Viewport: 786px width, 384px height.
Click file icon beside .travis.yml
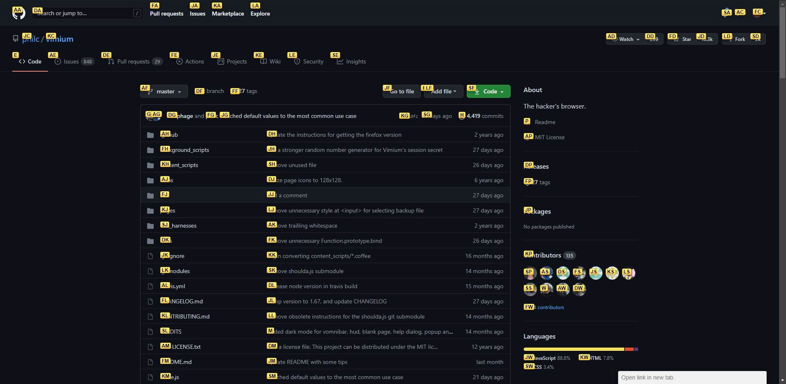tap(150, 287)
